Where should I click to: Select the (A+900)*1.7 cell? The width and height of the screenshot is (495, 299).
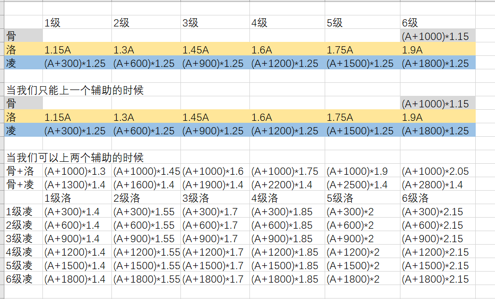pyautogui.click(x=215, y=238)
